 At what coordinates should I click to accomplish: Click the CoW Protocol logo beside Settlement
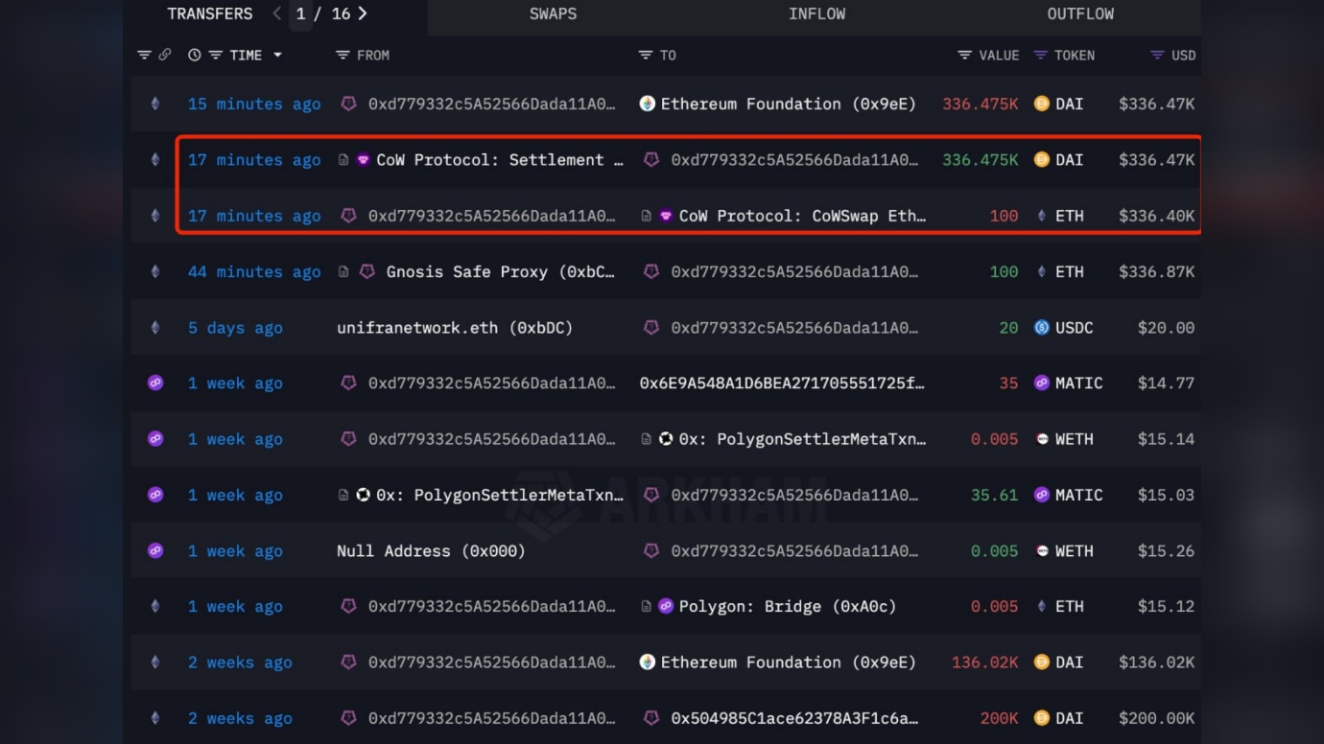point(363,160)
